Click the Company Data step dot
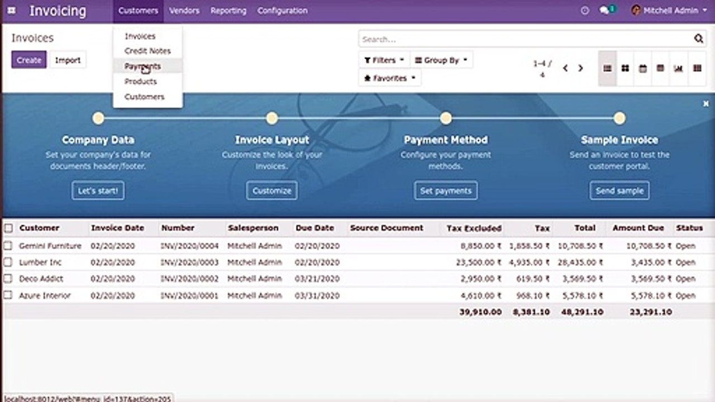This screenshot has height=402, width=715. 98,118
